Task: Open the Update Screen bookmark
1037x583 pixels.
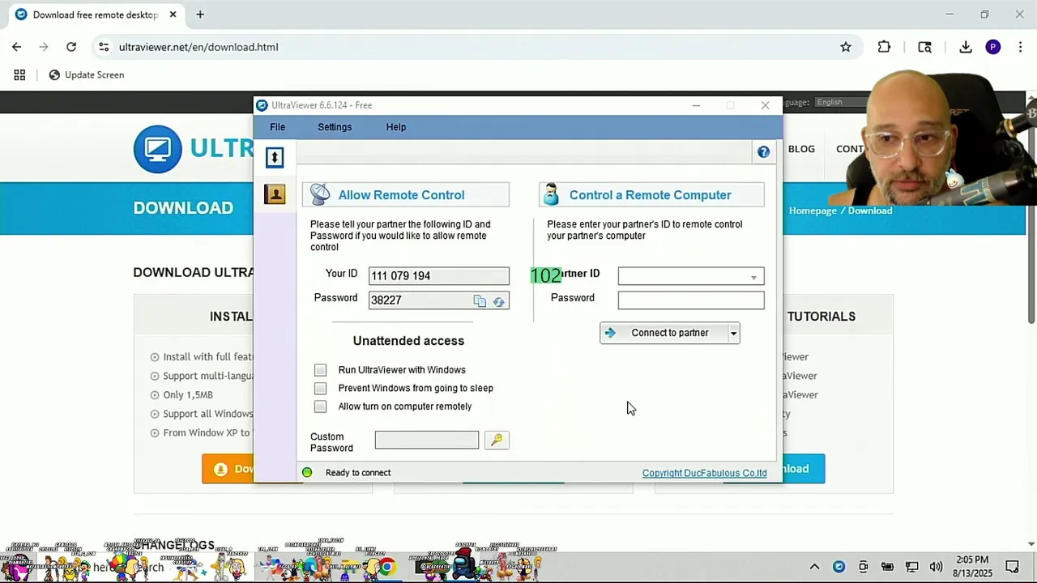Action: click(87, 74)
